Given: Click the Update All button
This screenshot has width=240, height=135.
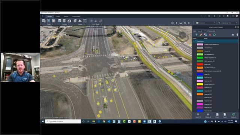Looking at the screenshot, I should pyautogui.click(x=234, y=115).
